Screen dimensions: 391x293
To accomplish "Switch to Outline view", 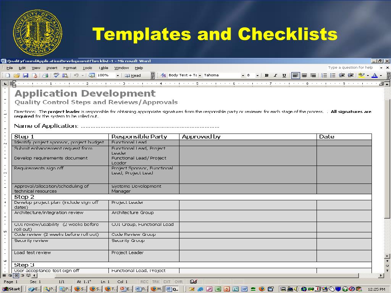I will 23,275.
